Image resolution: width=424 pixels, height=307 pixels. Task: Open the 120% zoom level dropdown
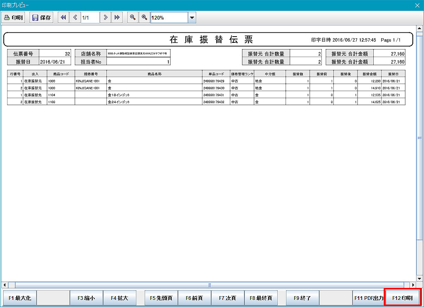192,17
